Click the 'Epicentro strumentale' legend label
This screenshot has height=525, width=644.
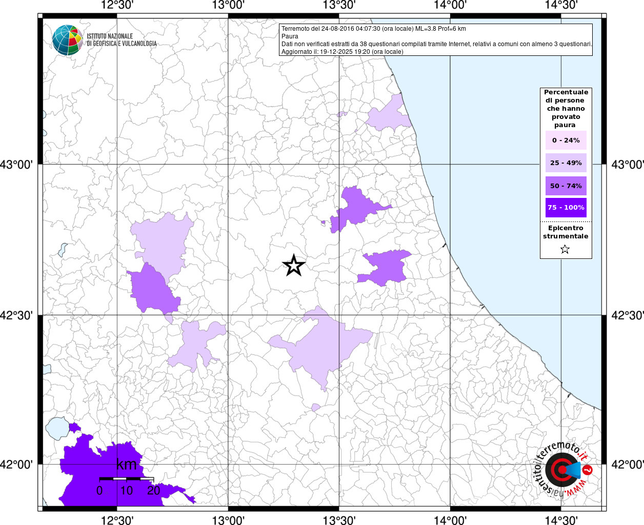pos(566,232)
